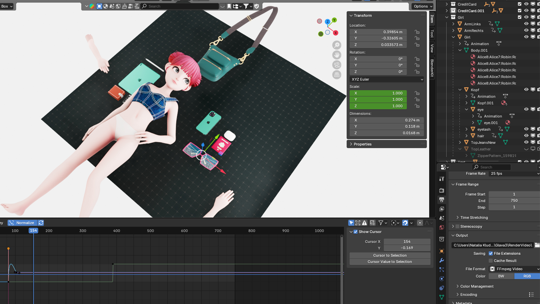Open the XYZ Euler rotation mode dropdown

tap(387, 79)
